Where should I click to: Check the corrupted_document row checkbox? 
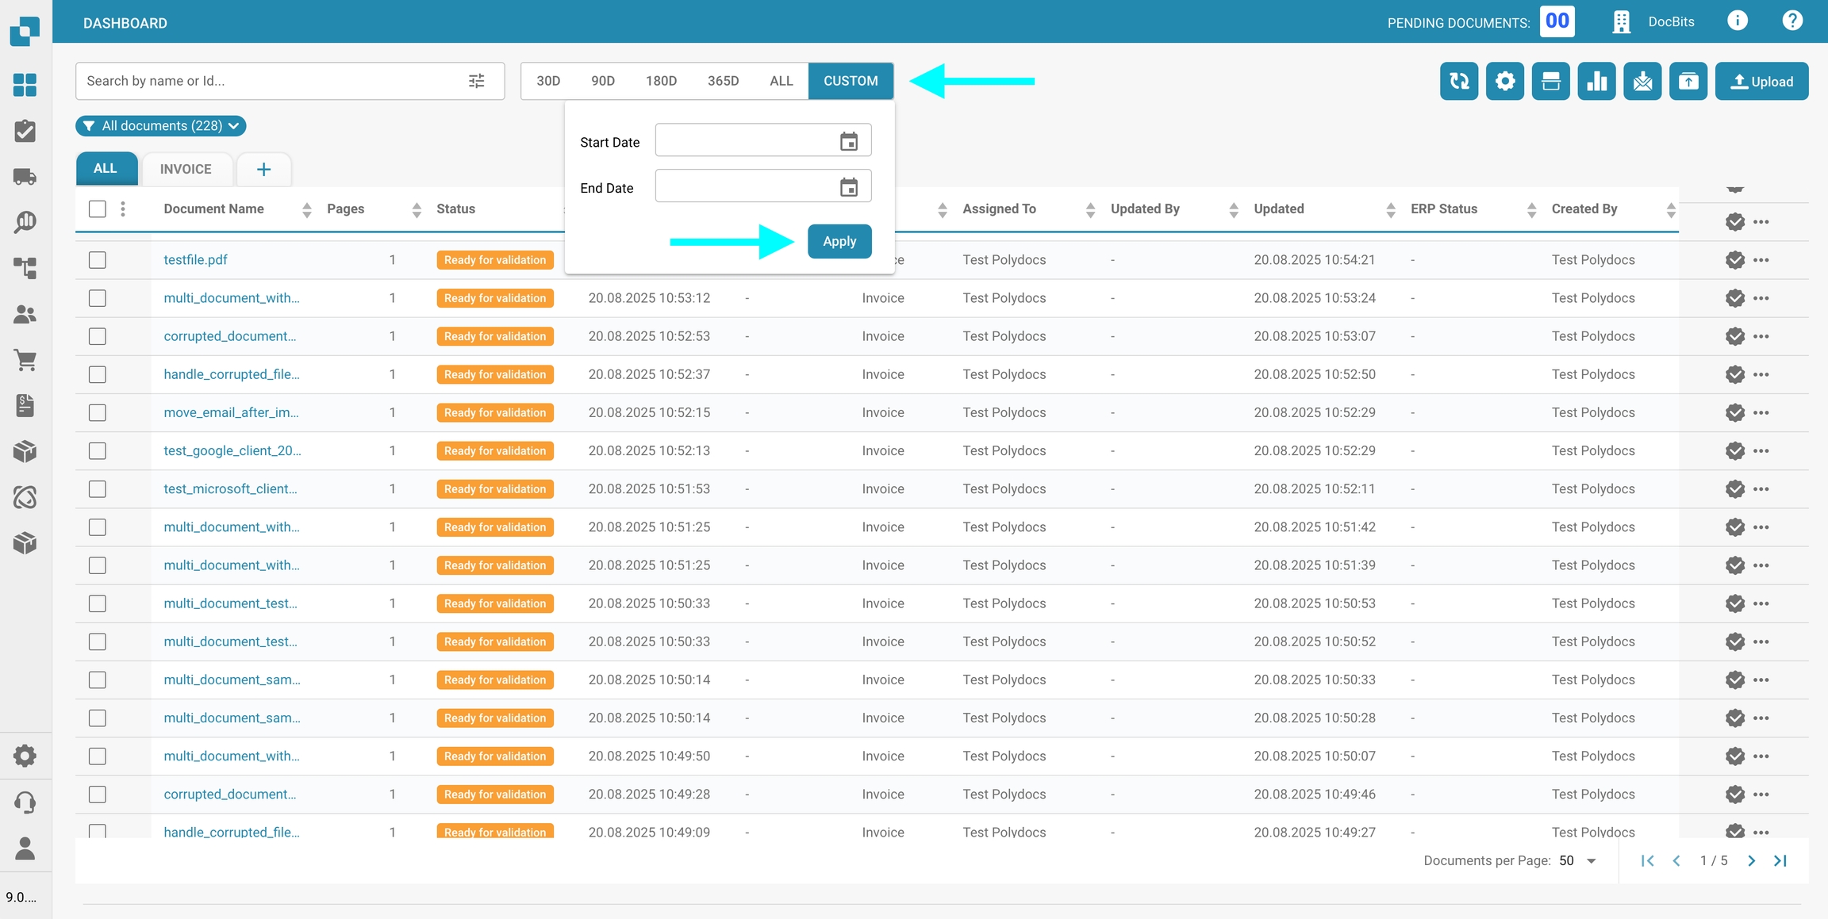[x=98, y=336]
